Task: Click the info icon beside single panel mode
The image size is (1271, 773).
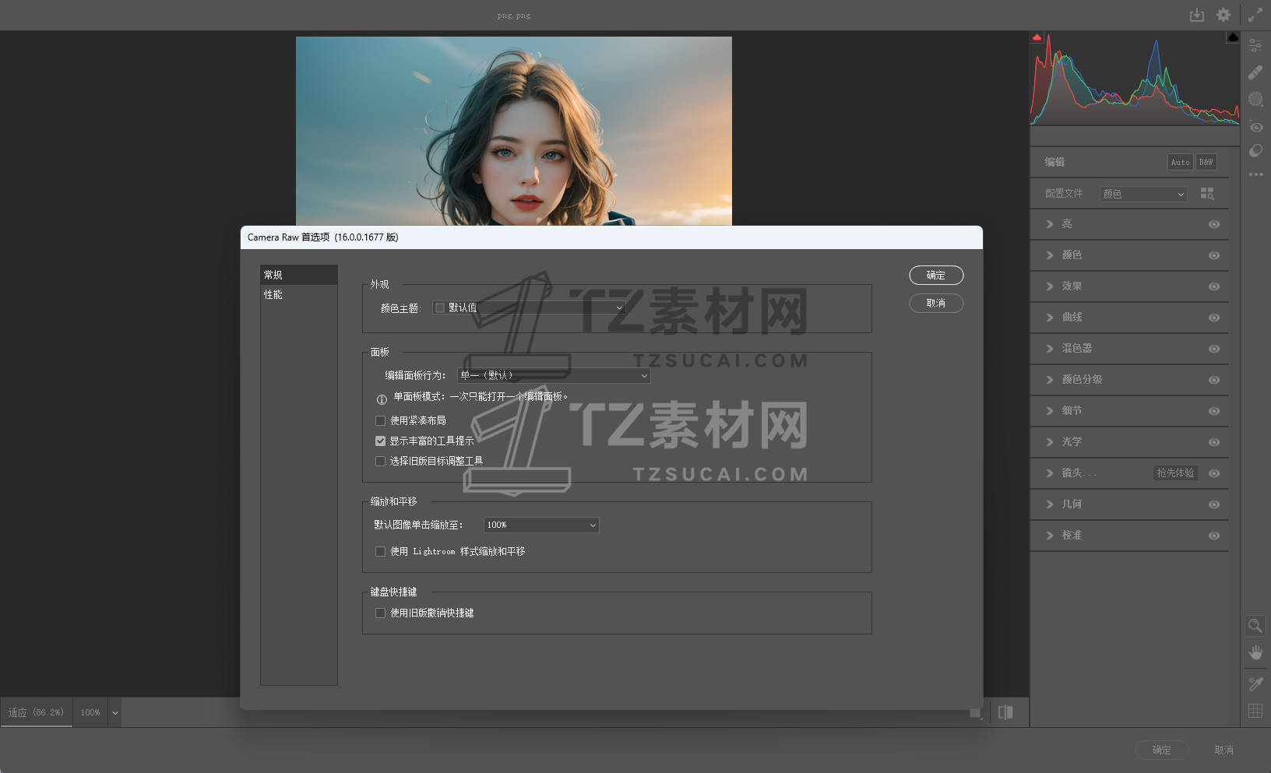Action: coord(382,399)
